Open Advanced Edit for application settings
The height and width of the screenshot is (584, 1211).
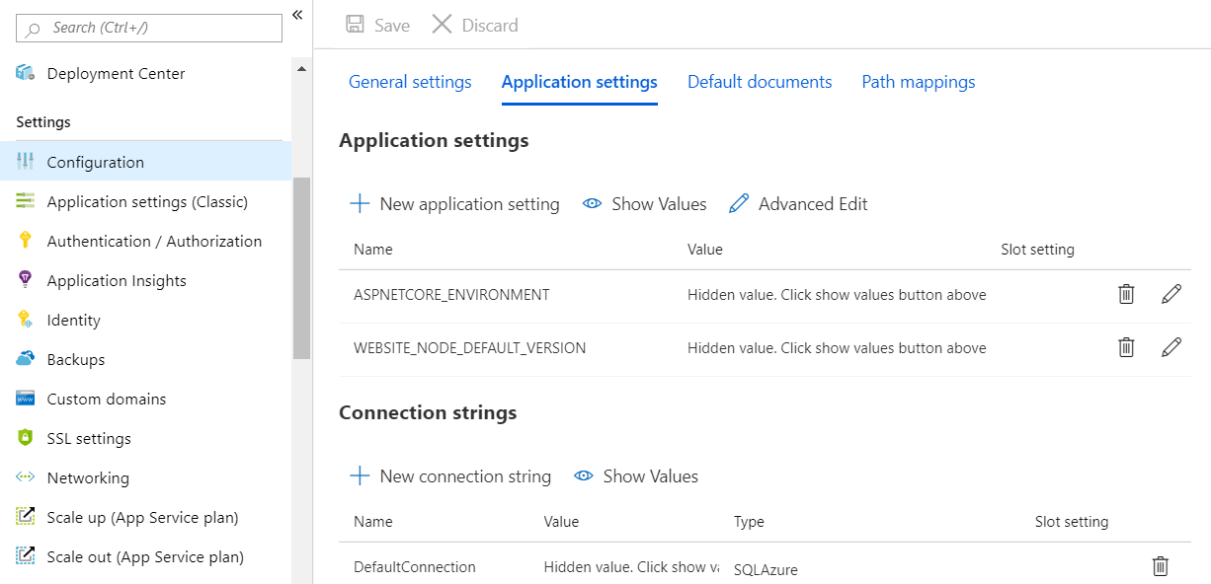point(798,204)
